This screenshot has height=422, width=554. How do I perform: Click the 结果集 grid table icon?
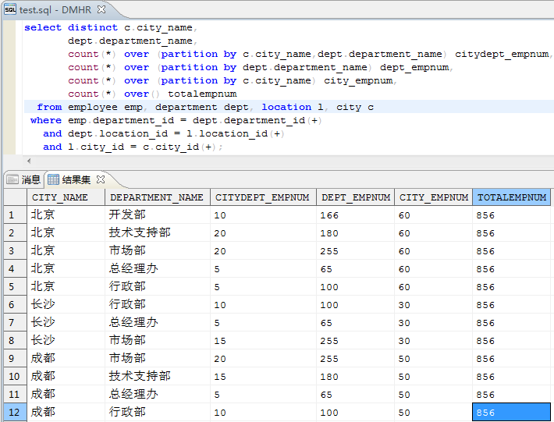[x=54, y=179]
